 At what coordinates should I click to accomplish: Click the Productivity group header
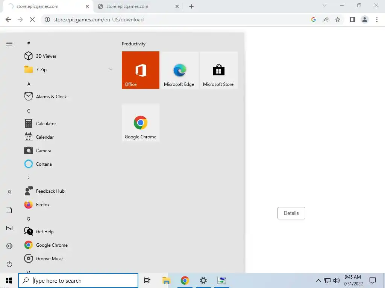133,44
